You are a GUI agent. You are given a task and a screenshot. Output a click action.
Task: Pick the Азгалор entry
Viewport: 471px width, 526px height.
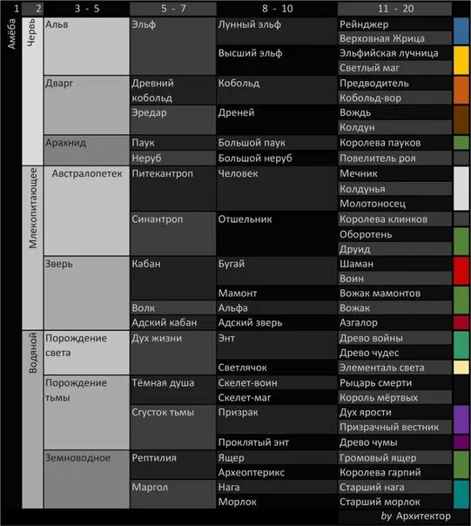click(395, 322)
